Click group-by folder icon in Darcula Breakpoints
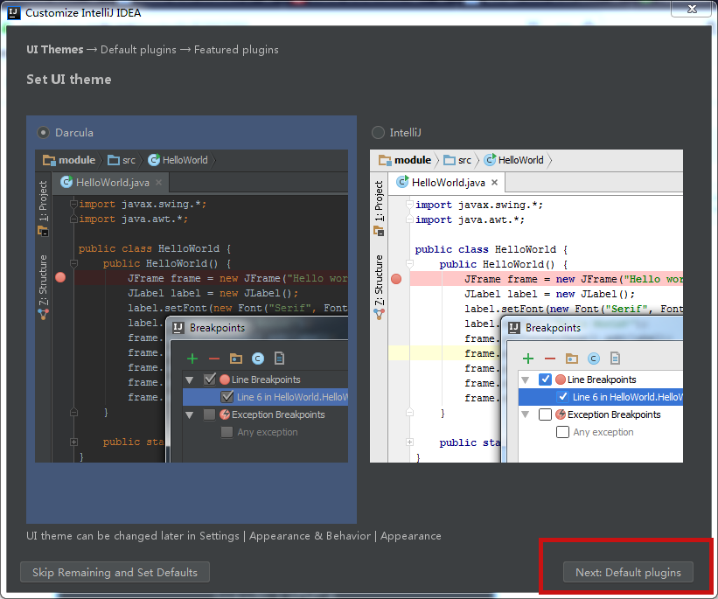Screen dimensions: 718x599 [236, 359]
